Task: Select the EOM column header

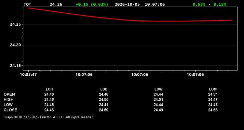Action: [x=213, y=89]
